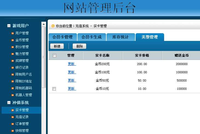The width and height of the screenshot is (200, 134).
Task: Click the sidebar scrollbar thumb
Action: [44, 57]
